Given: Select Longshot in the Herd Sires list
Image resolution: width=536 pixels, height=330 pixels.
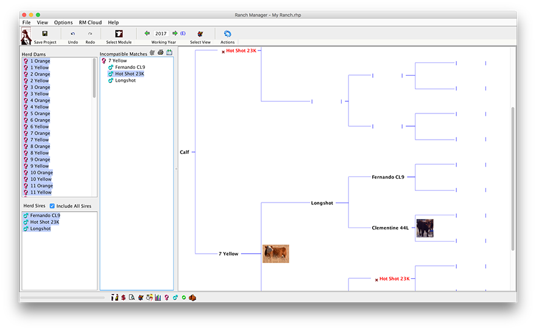Looking at the screenshot, I should [x=40, y=229].
